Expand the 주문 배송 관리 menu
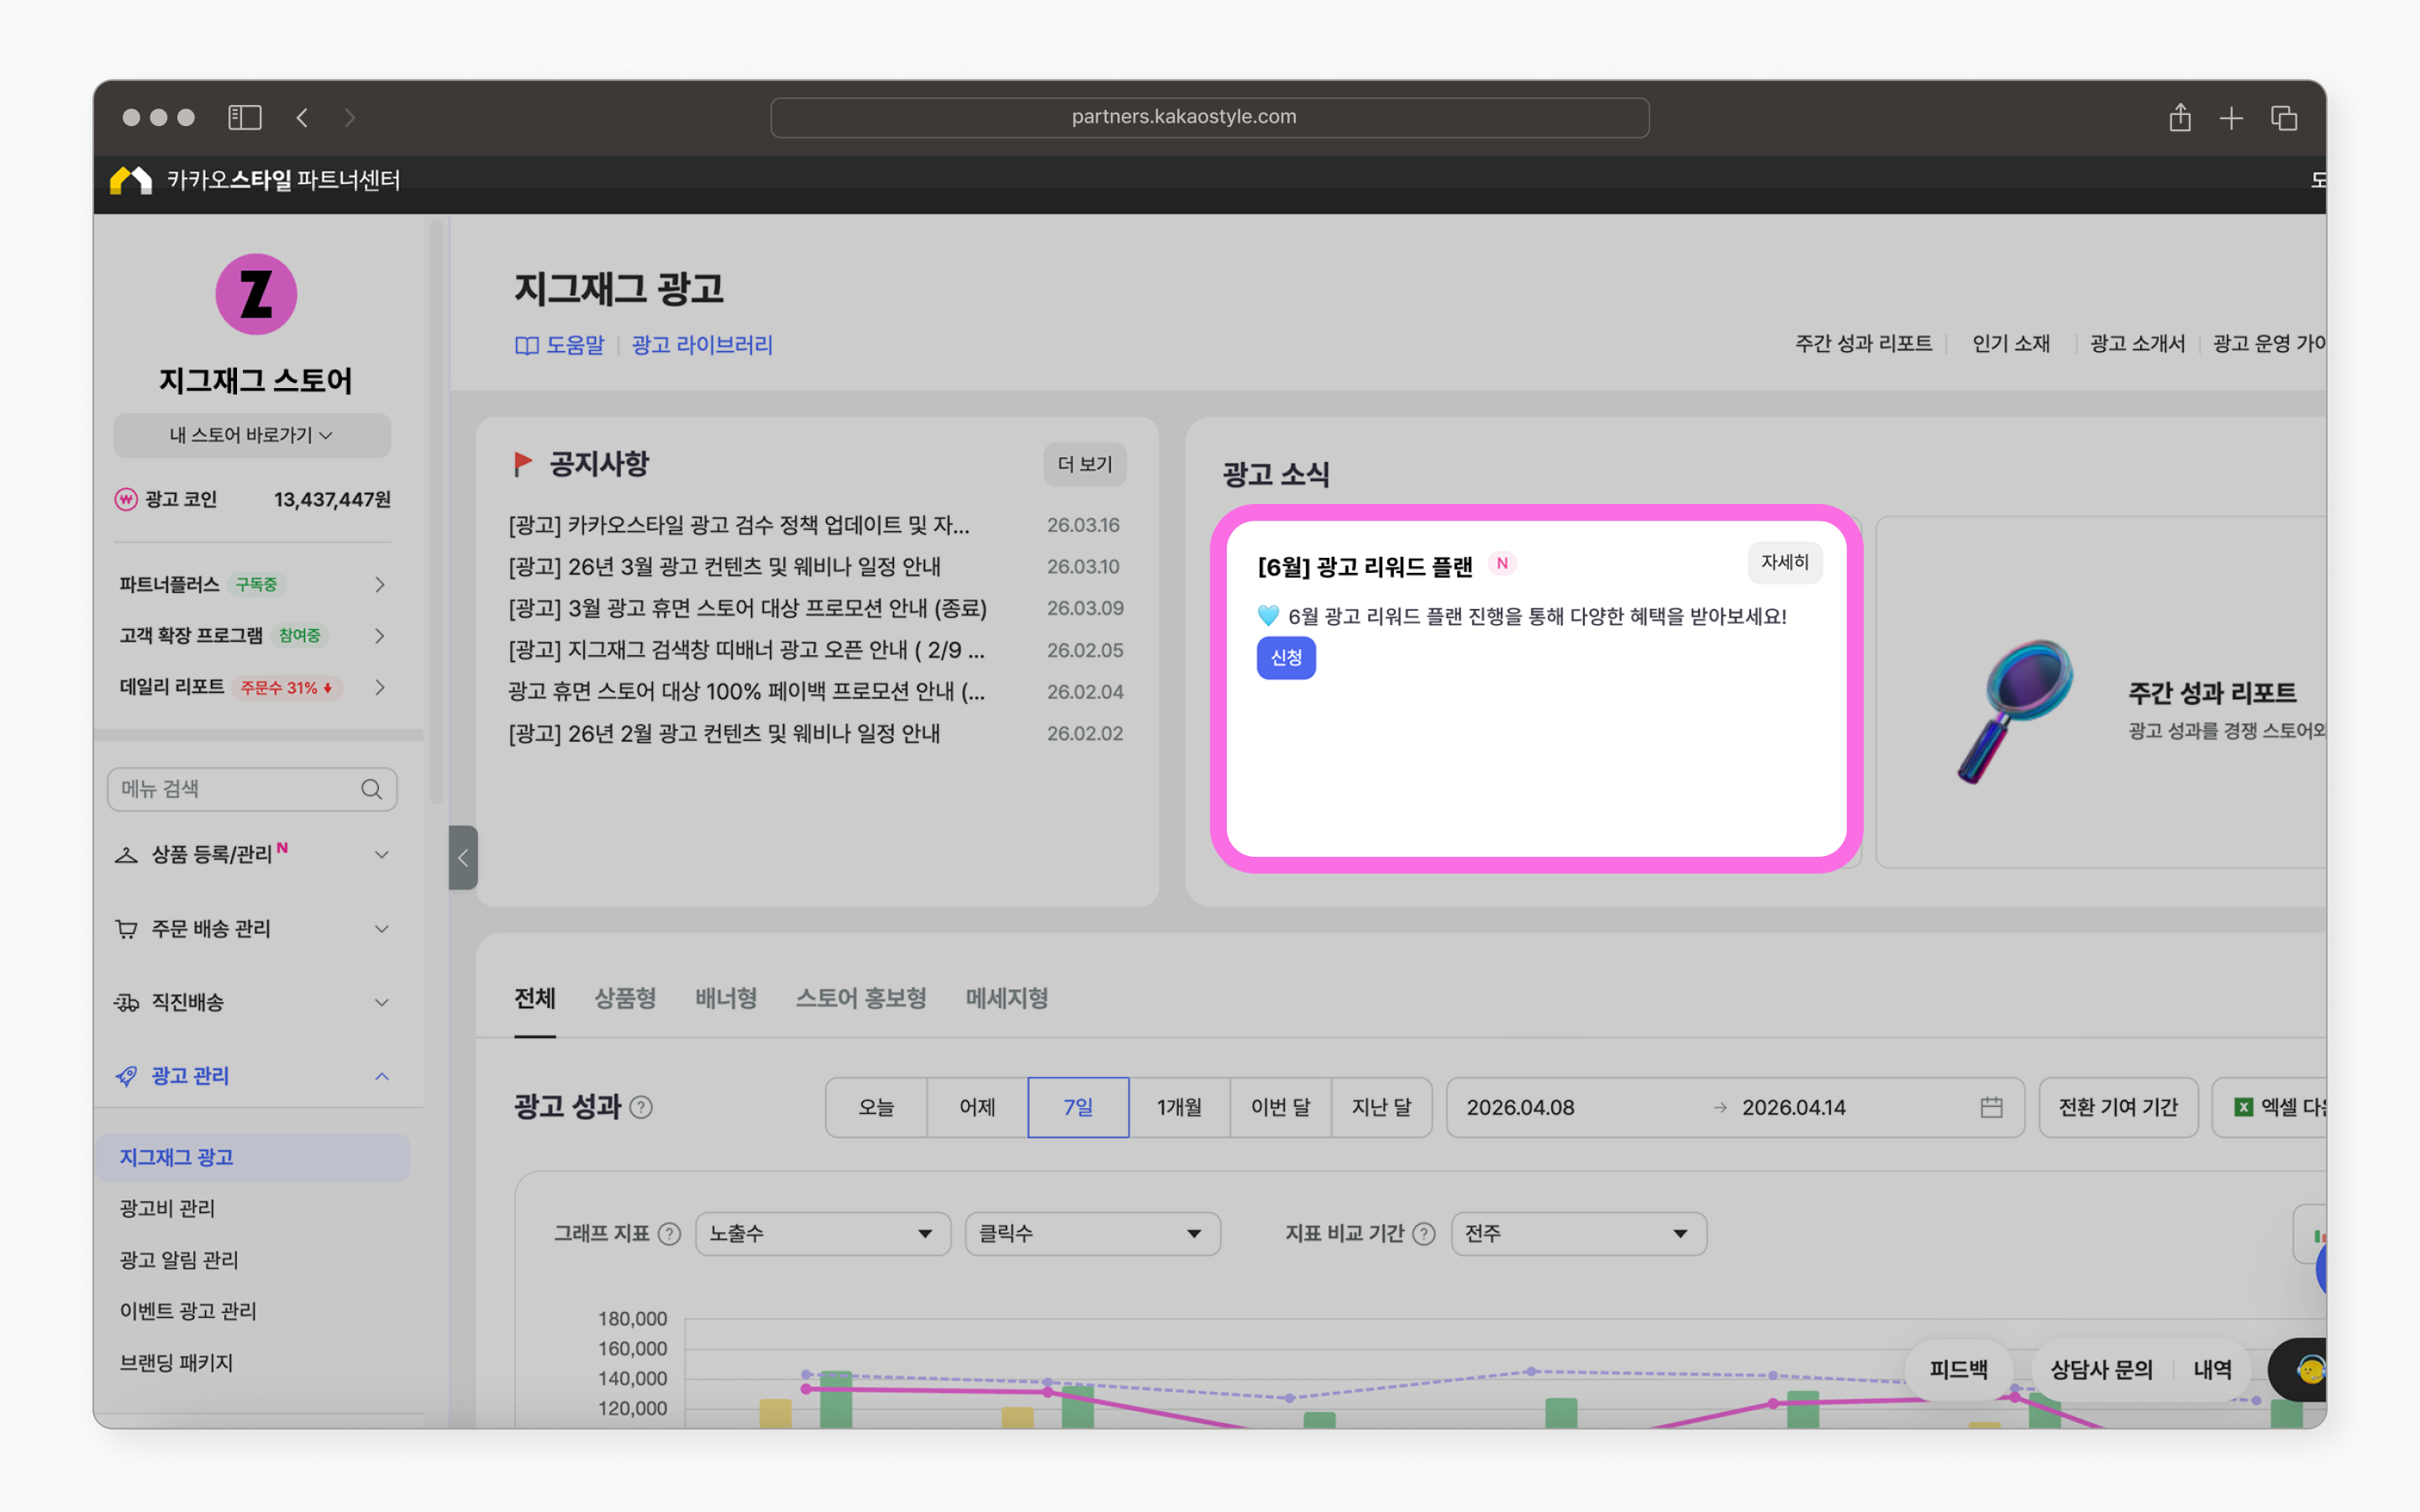The image size is (2420, 1512). (x=382, y=929)
